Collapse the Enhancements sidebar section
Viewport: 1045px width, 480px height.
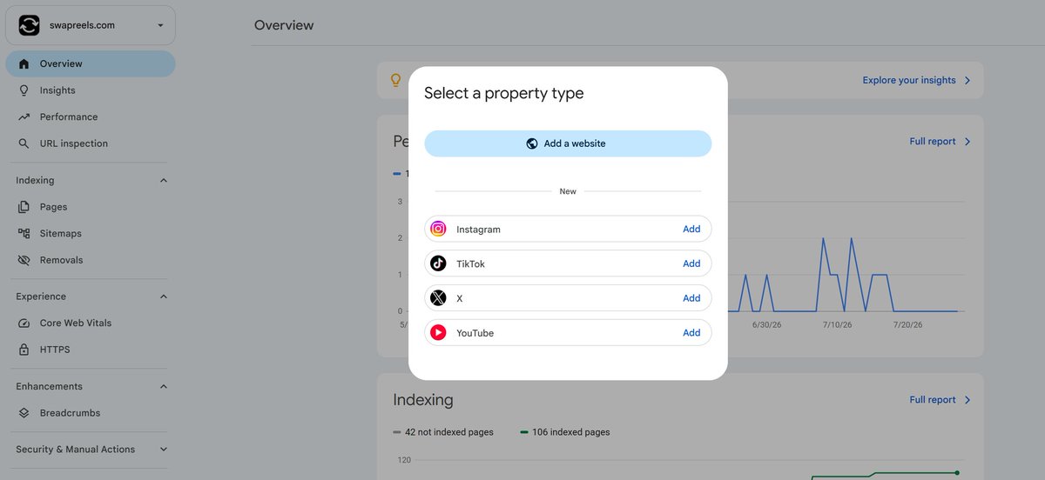164,386
